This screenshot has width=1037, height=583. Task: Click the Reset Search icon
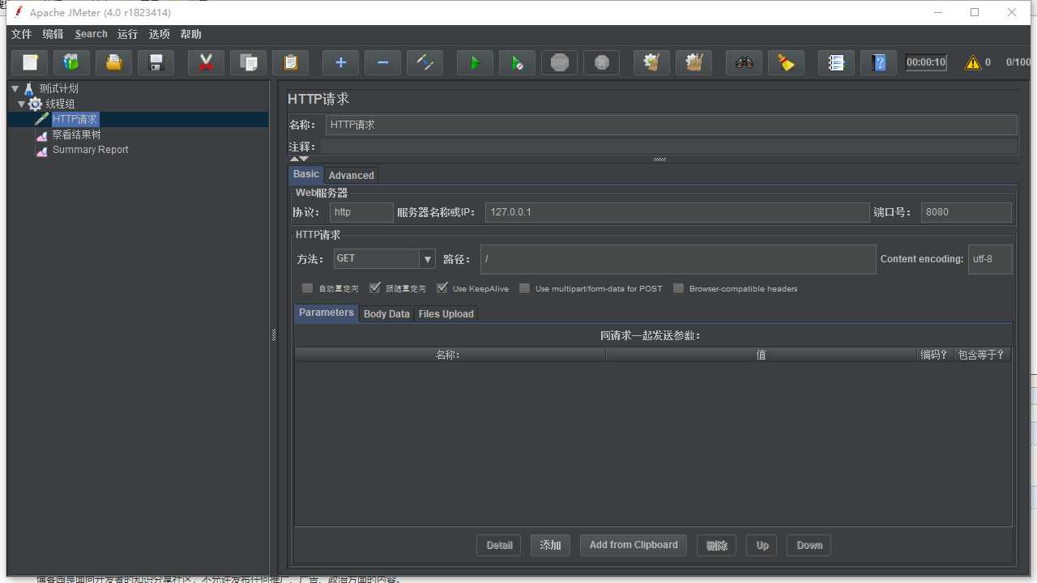click(x=786, y=62)
